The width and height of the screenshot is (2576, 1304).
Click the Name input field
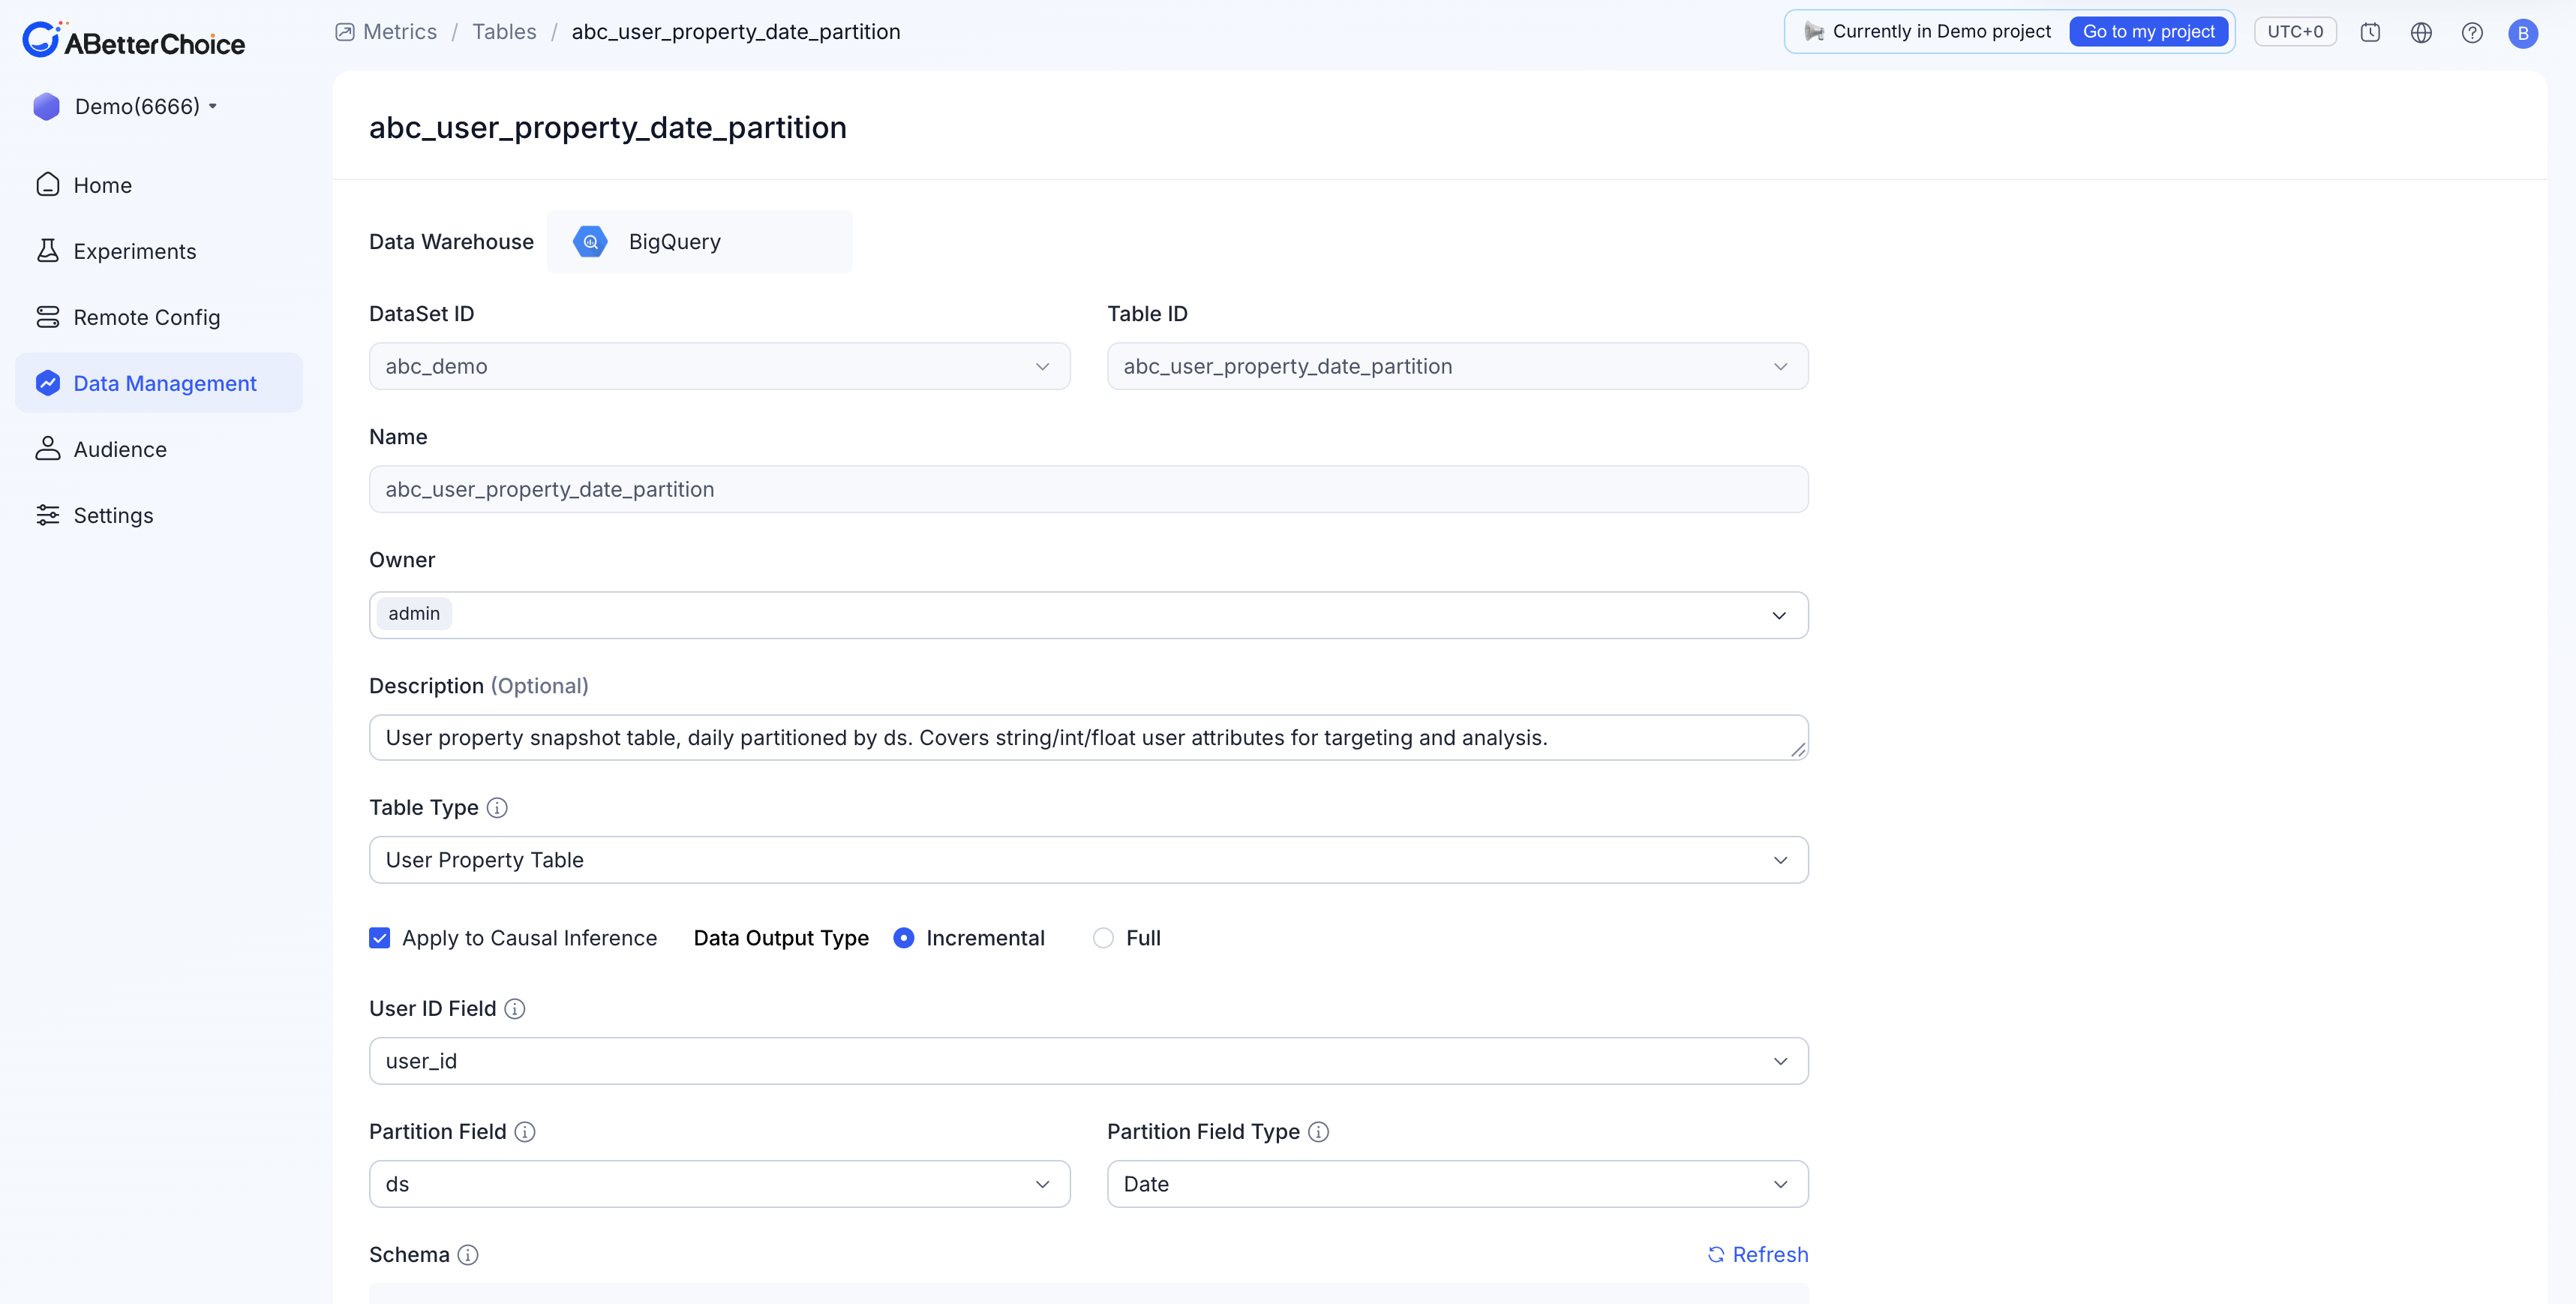pos(1088,489)
